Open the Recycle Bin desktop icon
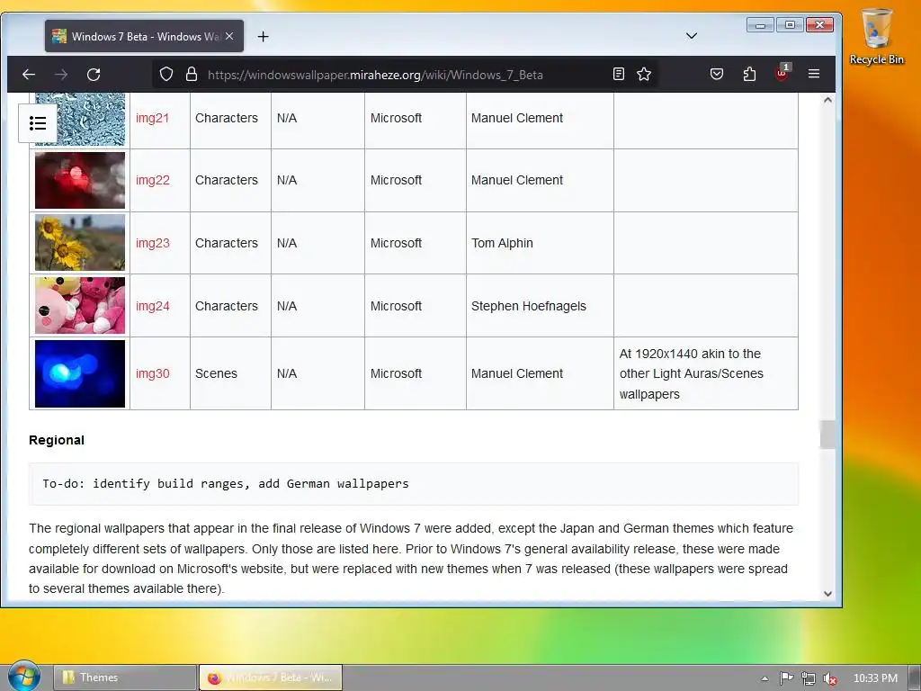Screen dimensions: 921x691 tap(876, 36)
